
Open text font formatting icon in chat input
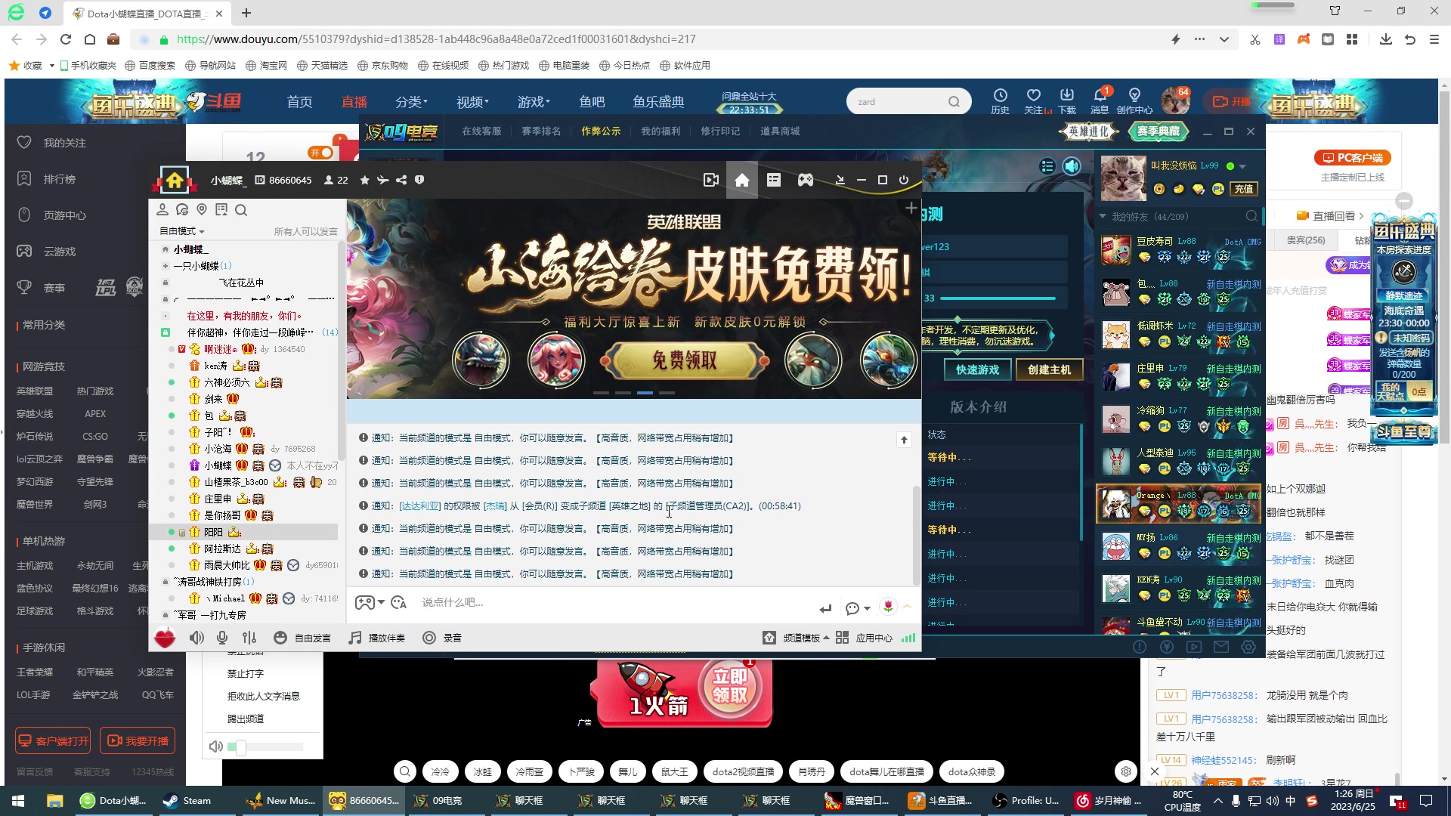pos(399,603)
